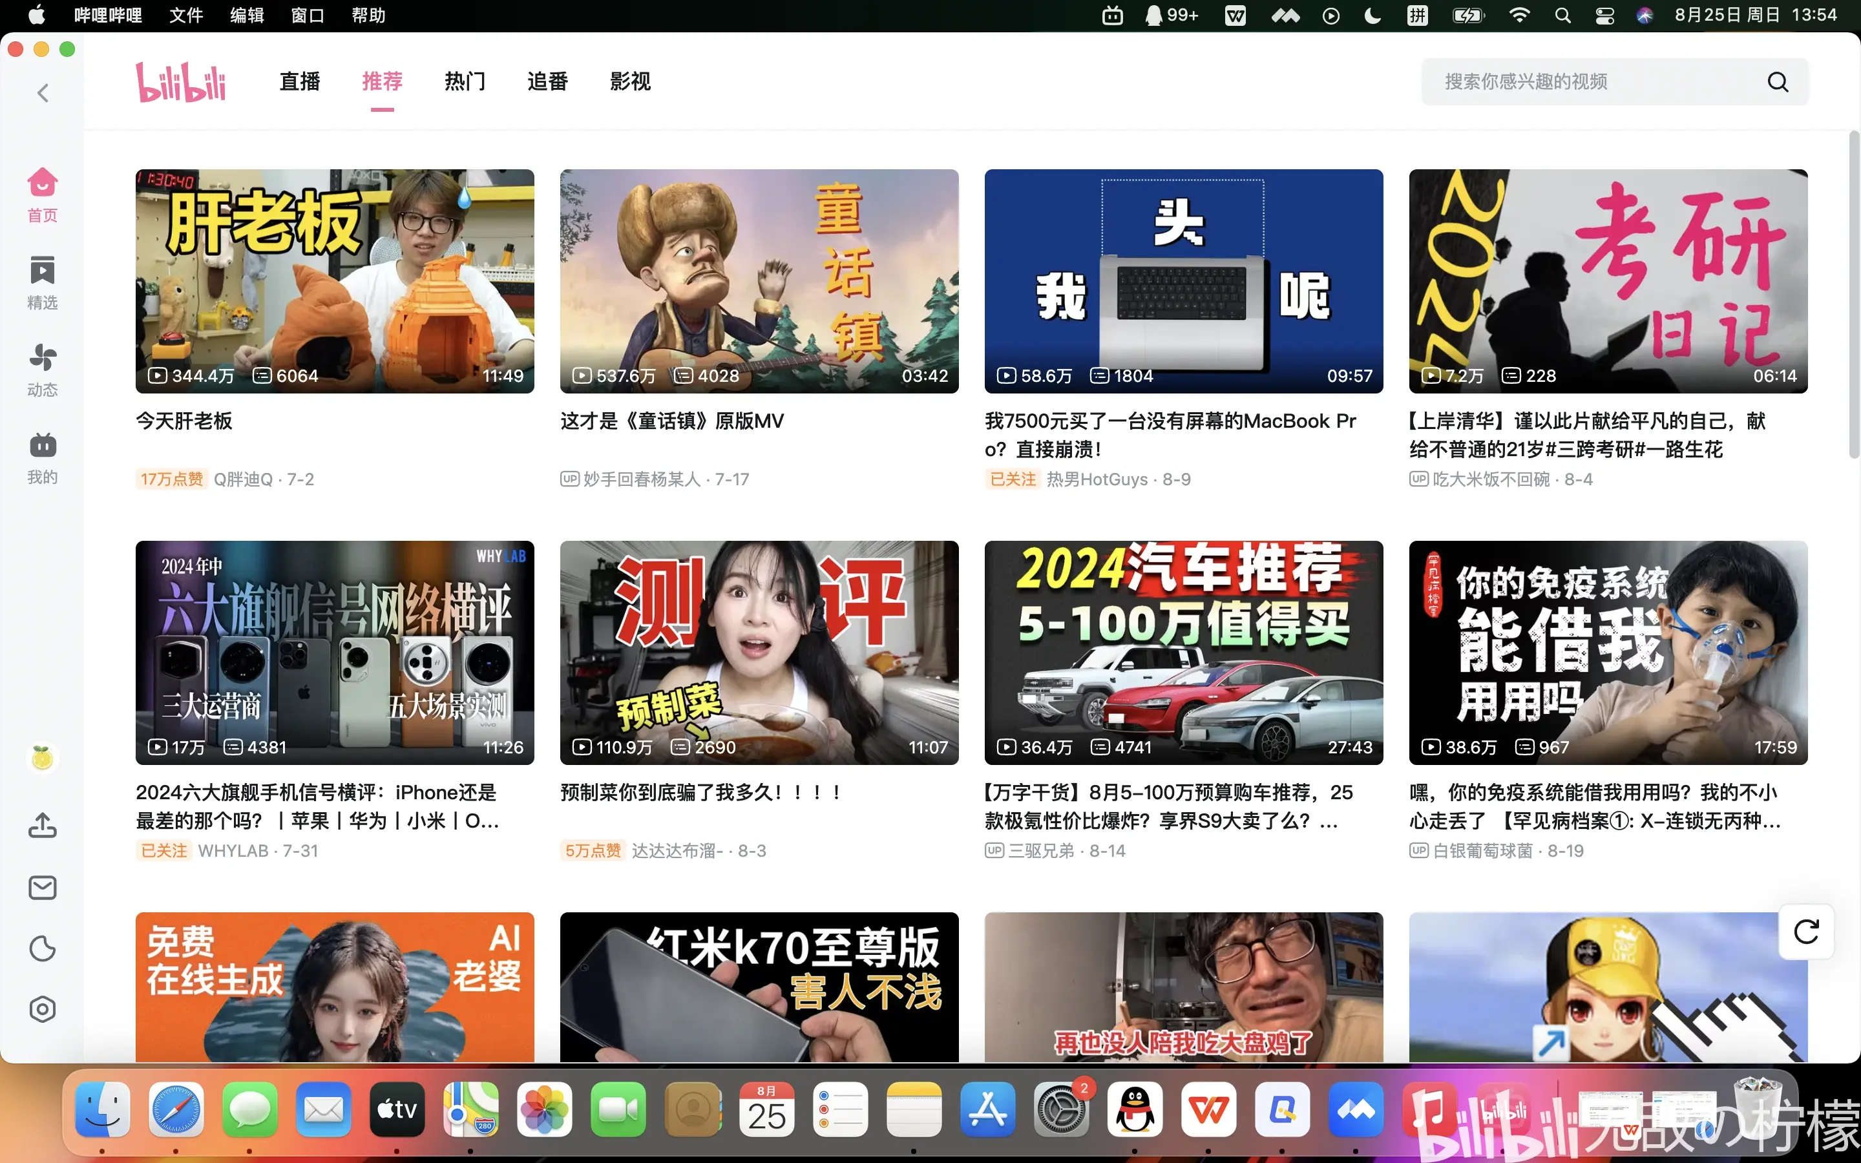
Task: Open the settings hexagon icon in sidebar
Action: coord(42,1009)
